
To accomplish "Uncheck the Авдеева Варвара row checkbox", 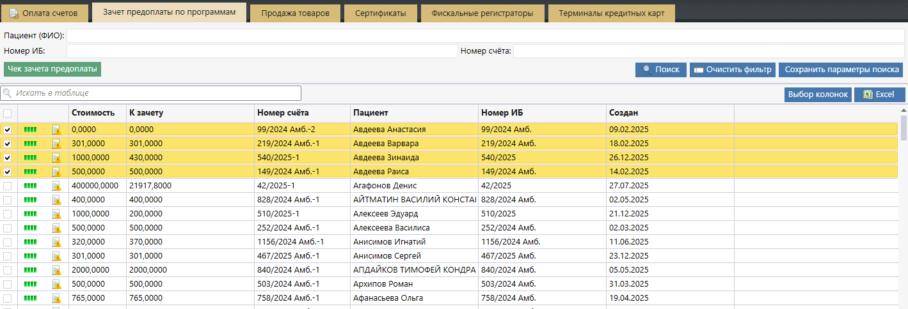I will pos(8,144).
